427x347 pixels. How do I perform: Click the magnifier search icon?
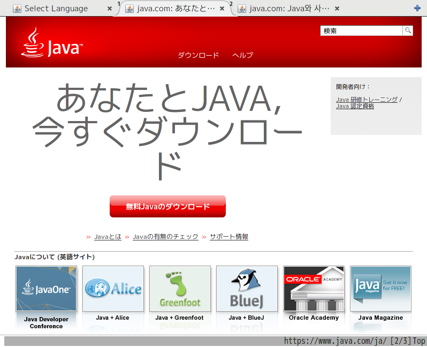click(408, 31)
